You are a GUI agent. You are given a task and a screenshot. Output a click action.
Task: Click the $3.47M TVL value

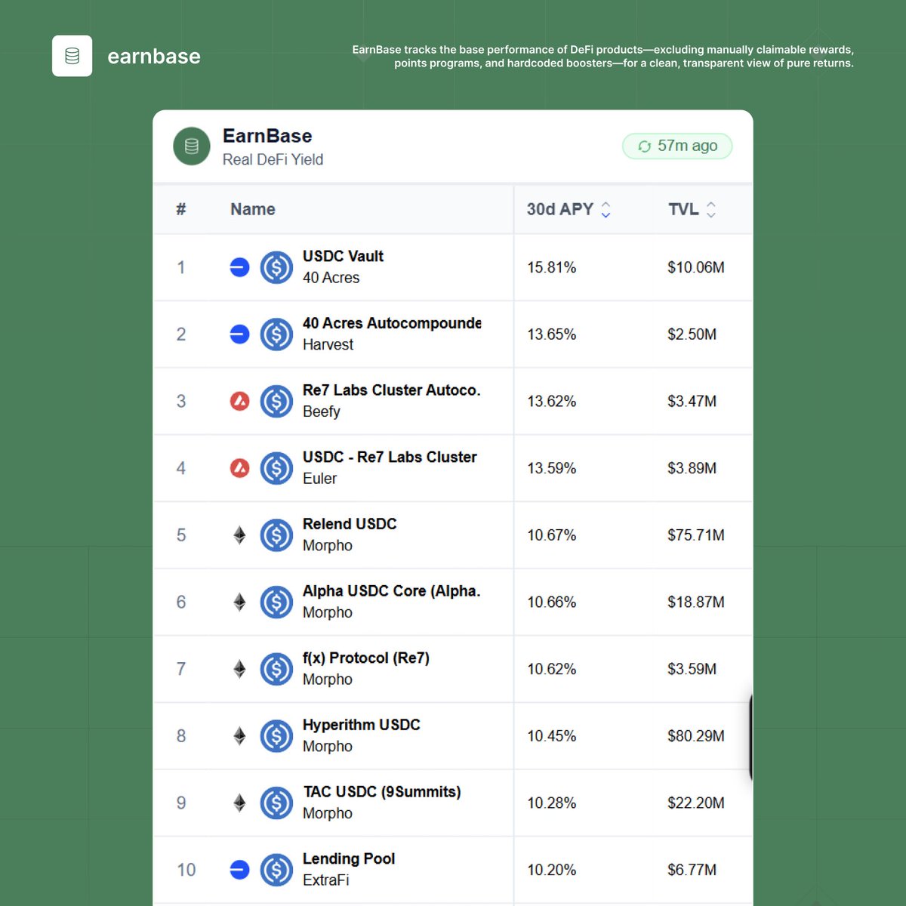click(x=692, y=401)
